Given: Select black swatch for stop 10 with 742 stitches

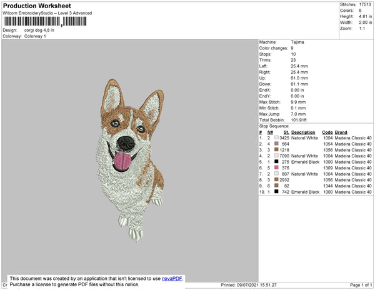Looking at the screenshot, I should [x=276, y=191].
